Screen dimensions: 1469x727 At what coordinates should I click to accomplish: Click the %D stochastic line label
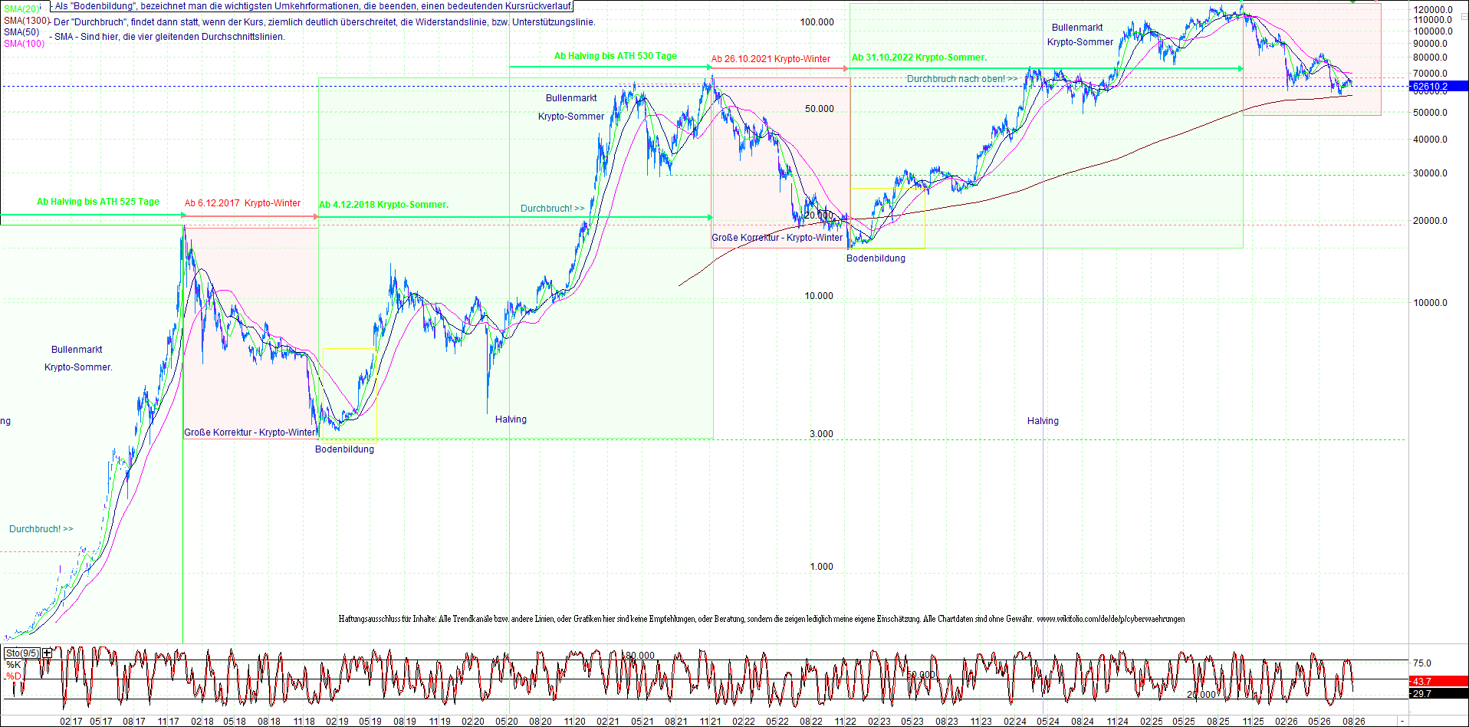[14, 676]
